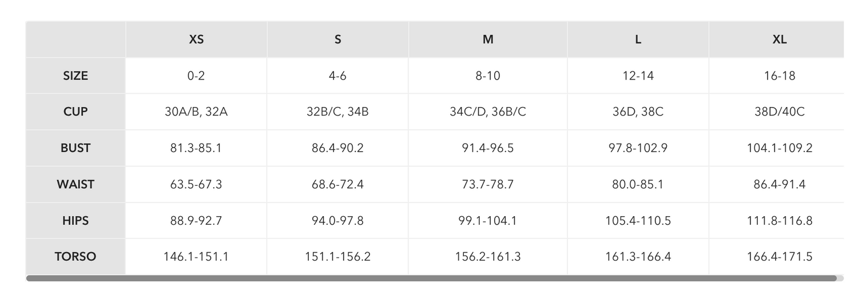The height and width of the screenshot is (298, 858).
Task: Click the S column header
Action: [x=337, y=39]
